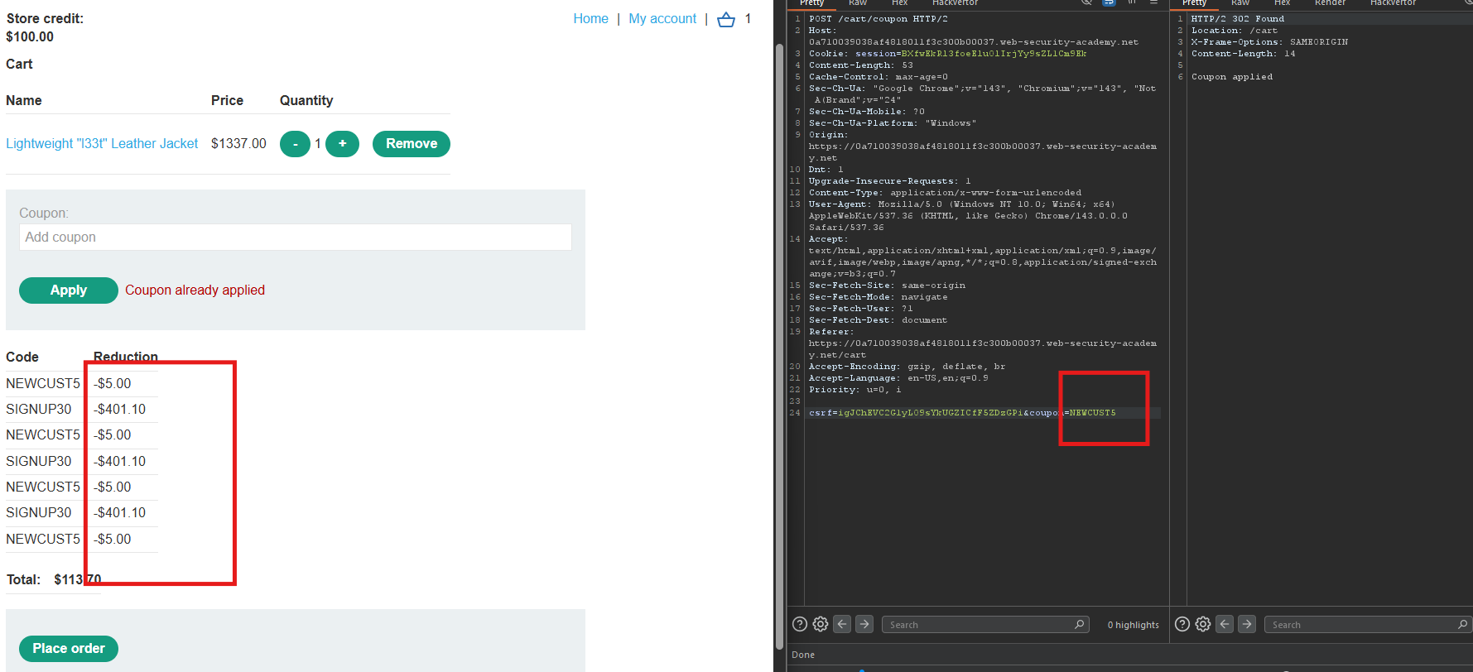The image size is (1473, 672).
Task: Switch request view to Hex tab
Action: coord(900,3)
